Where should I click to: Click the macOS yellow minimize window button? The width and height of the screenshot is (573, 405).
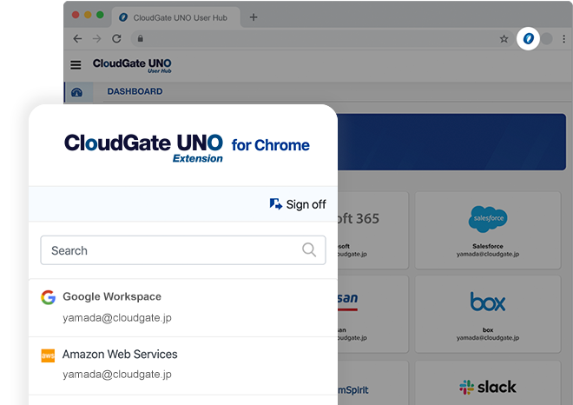click(88, 15)
